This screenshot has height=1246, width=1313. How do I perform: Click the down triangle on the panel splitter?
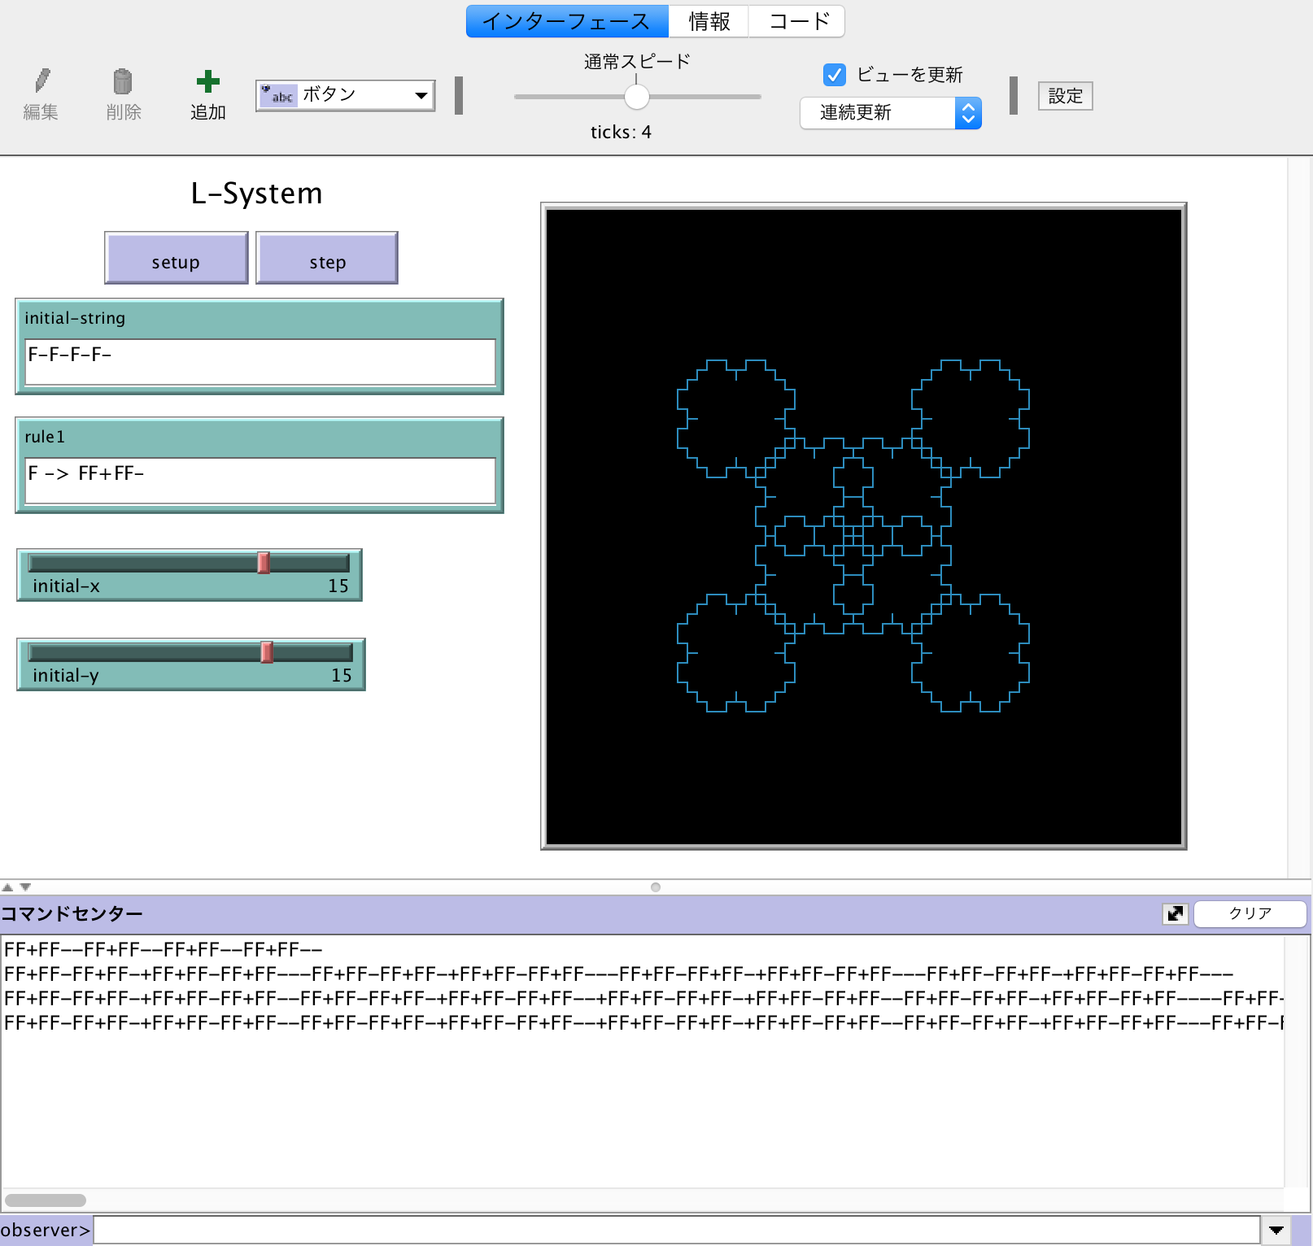[25, 887]
